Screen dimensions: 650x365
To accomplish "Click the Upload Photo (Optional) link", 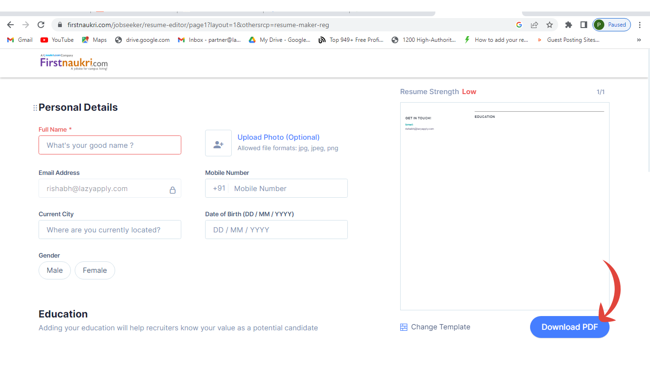I will pos(278,137).
